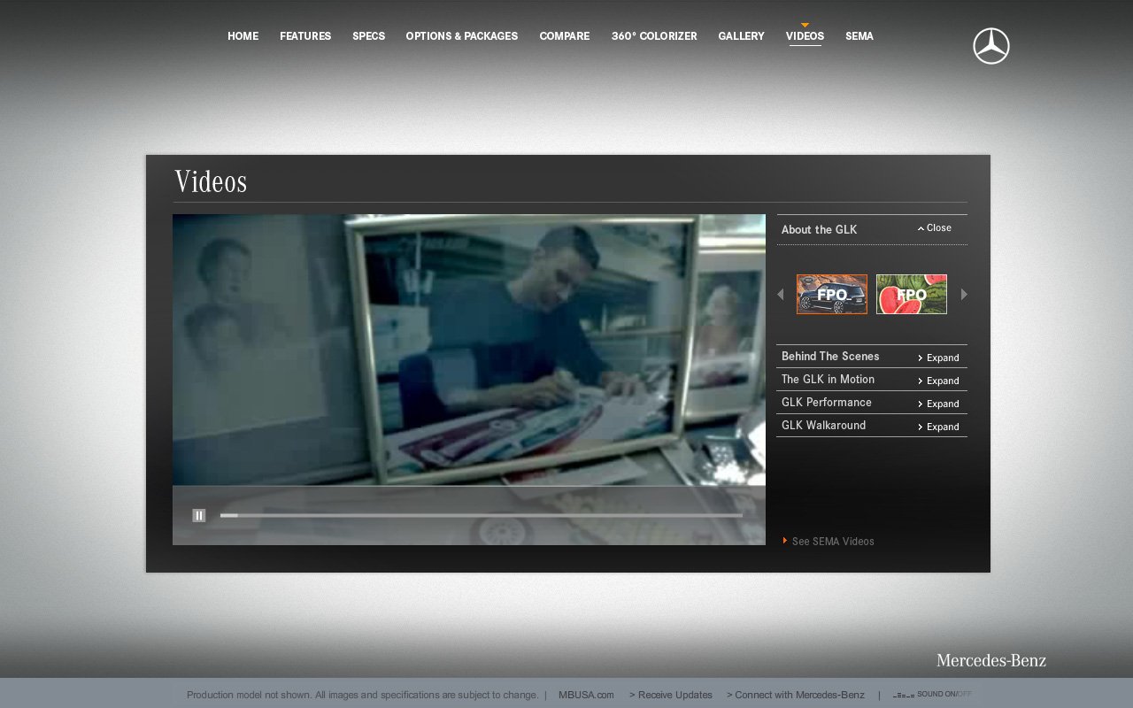Select the car FPO video thumbnail

tap(832, 294)
